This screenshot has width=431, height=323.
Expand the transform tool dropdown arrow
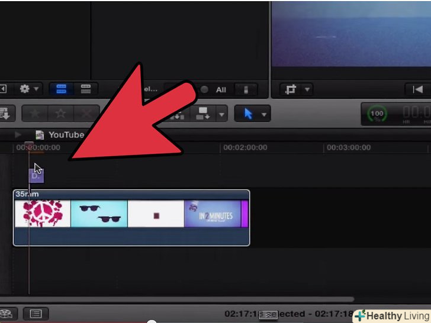307,89
